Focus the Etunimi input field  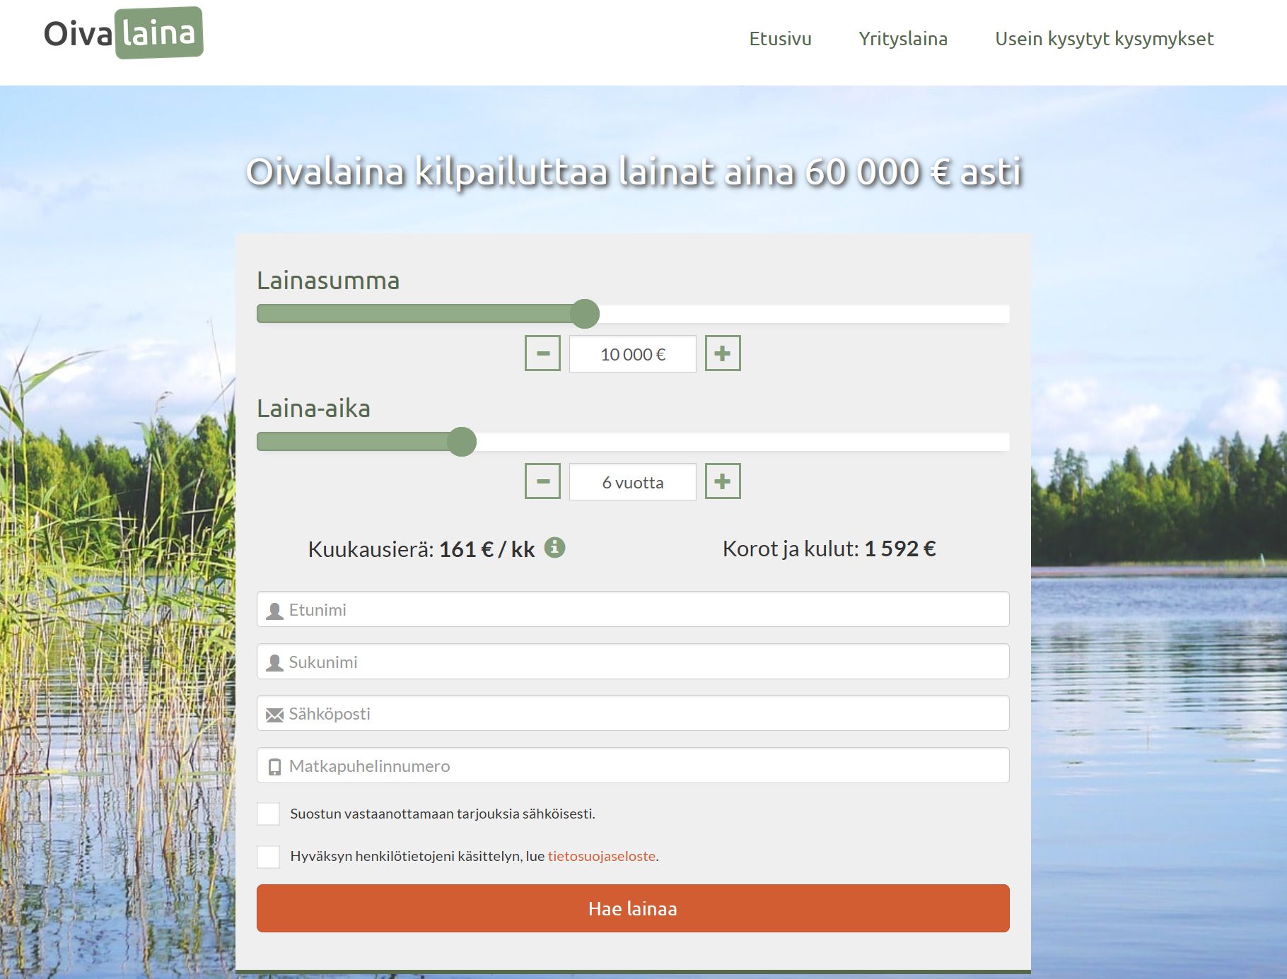(x=633, y=609)
